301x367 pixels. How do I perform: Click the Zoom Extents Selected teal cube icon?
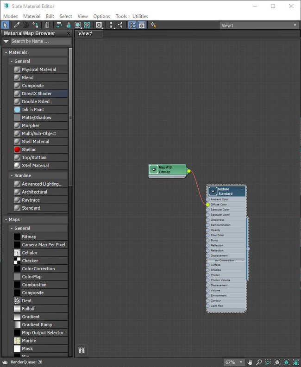(x=287, y=362)
